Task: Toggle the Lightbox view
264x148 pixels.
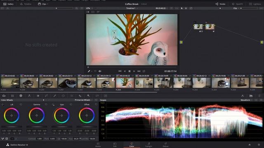Action: tap(255, 4)
